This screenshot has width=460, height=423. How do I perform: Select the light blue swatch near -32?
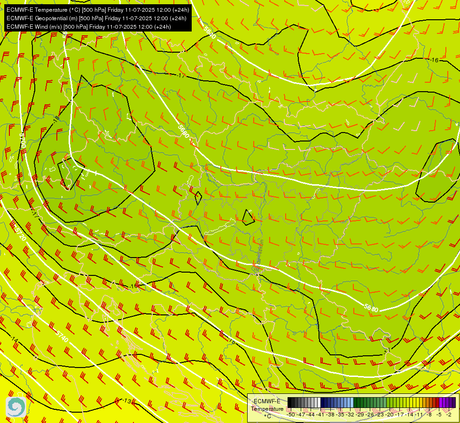[x=352, y=402]
